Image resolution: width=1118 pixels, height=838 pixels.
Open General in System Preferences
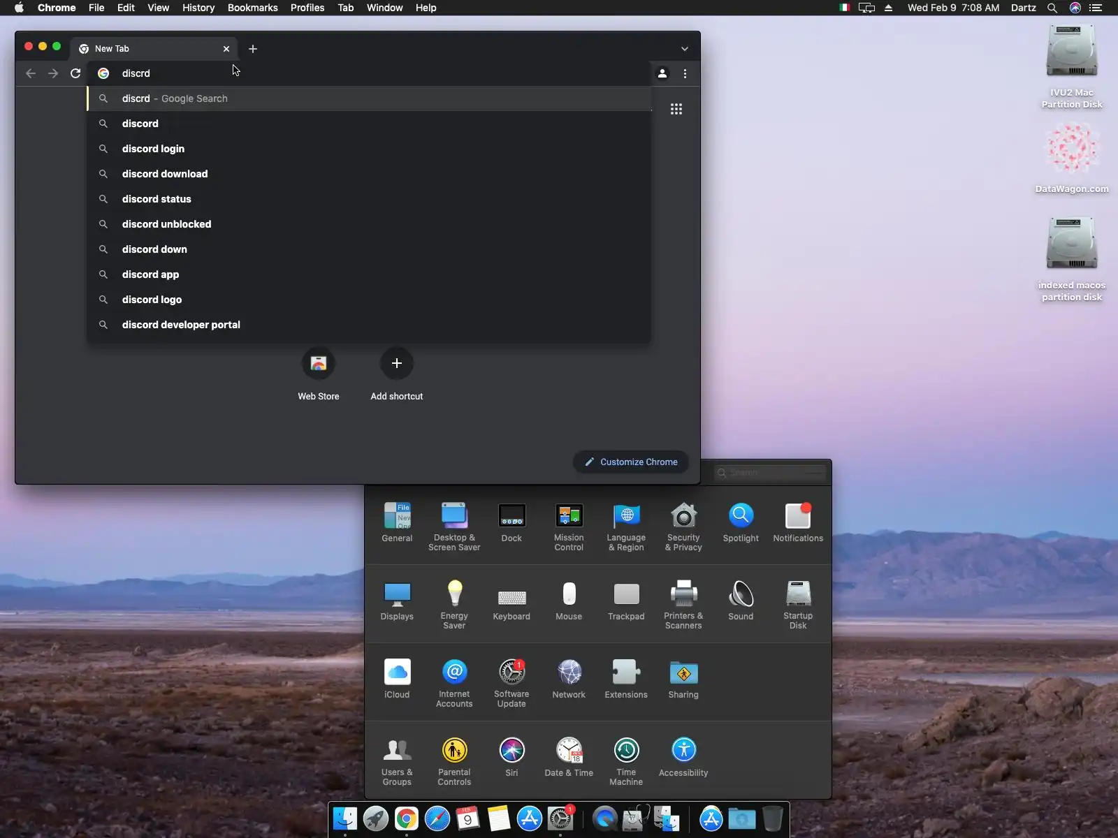(x=397, y=522)
